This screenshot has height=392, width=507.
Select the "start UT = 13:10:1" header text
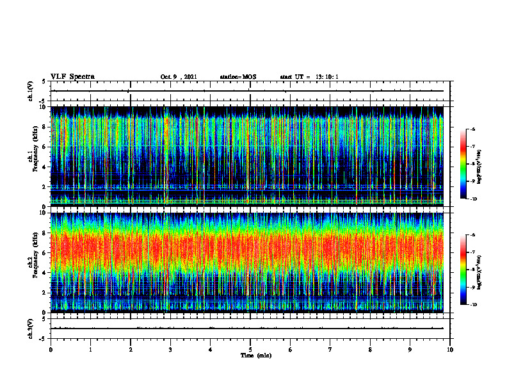309,77
